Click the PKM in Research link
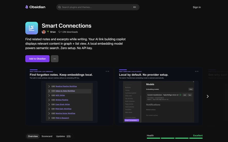Image resolution: width=228 pixels, height=142 pixels. pos(62,118)
